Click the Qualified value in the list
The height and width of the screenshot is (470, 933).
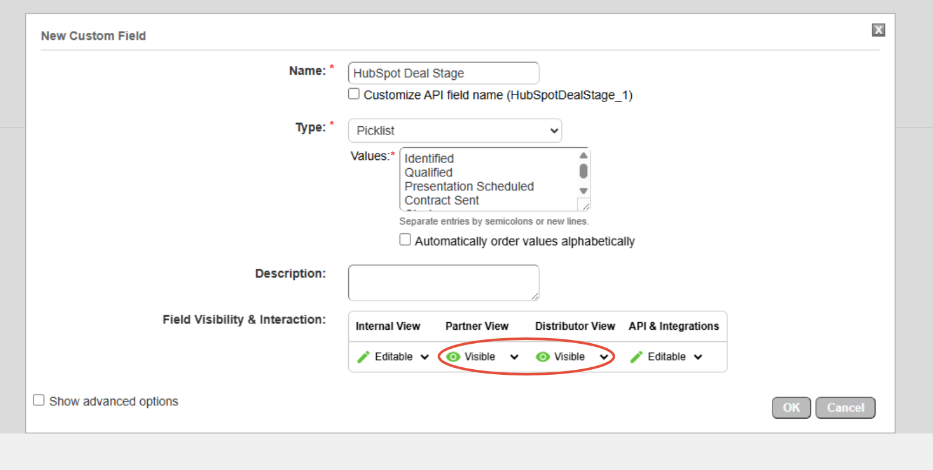(429, 173)
